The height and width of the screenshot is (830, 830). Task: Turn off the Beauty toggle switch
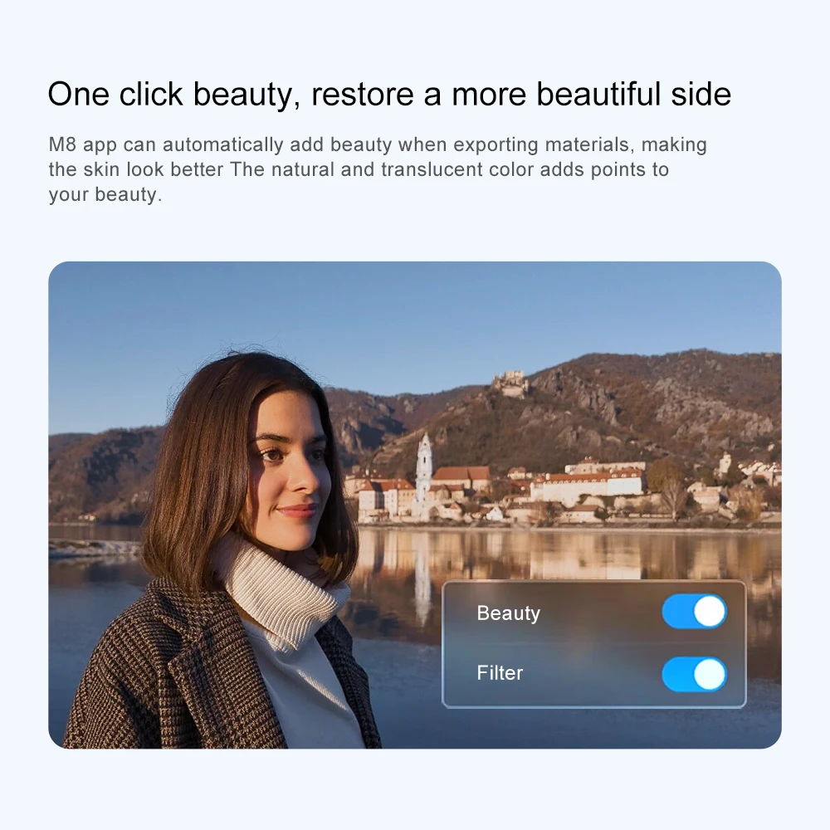[694, 612]
